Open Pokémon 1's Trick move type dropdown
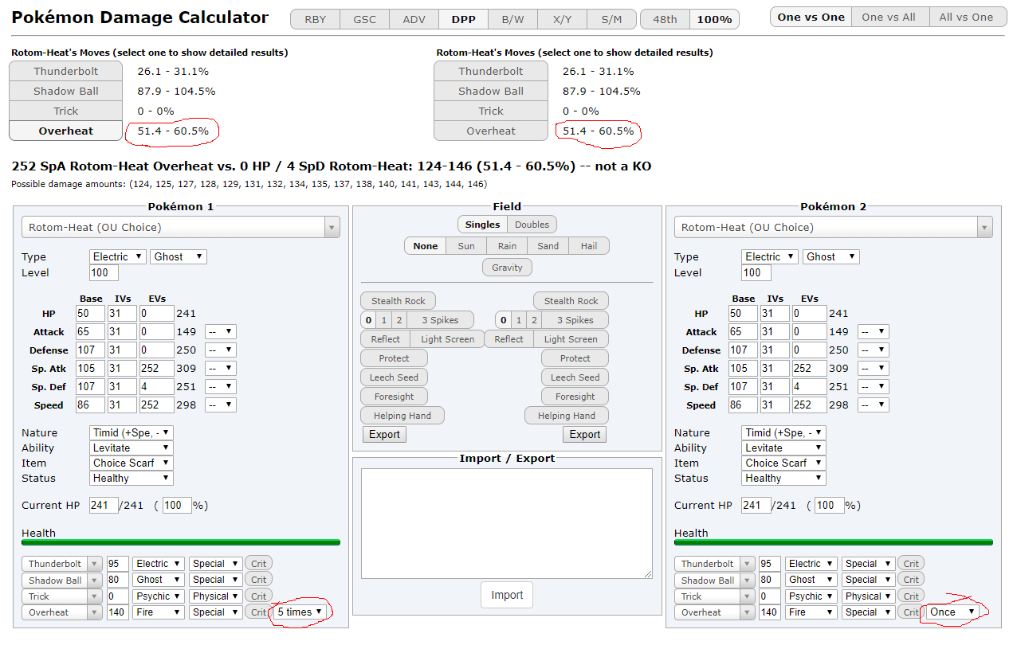1017x649 pixels. point(159,596)
